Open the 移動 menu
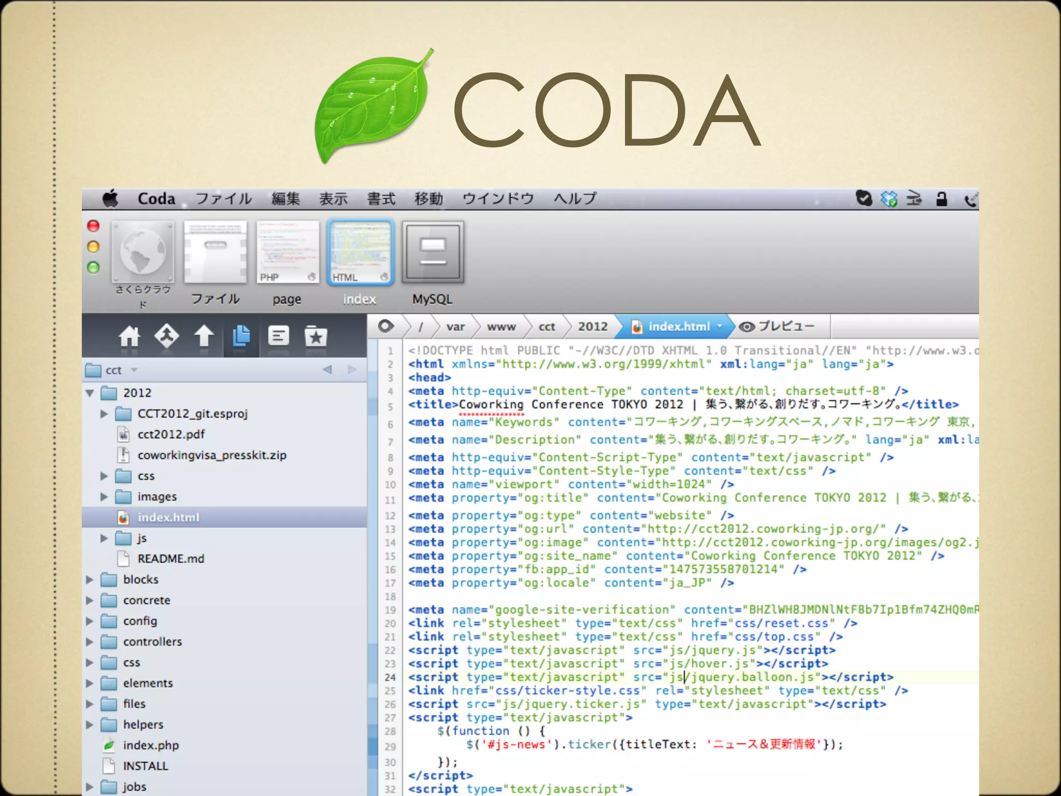1061x796 pixels. pyautogui.click(x=428, y=198)
